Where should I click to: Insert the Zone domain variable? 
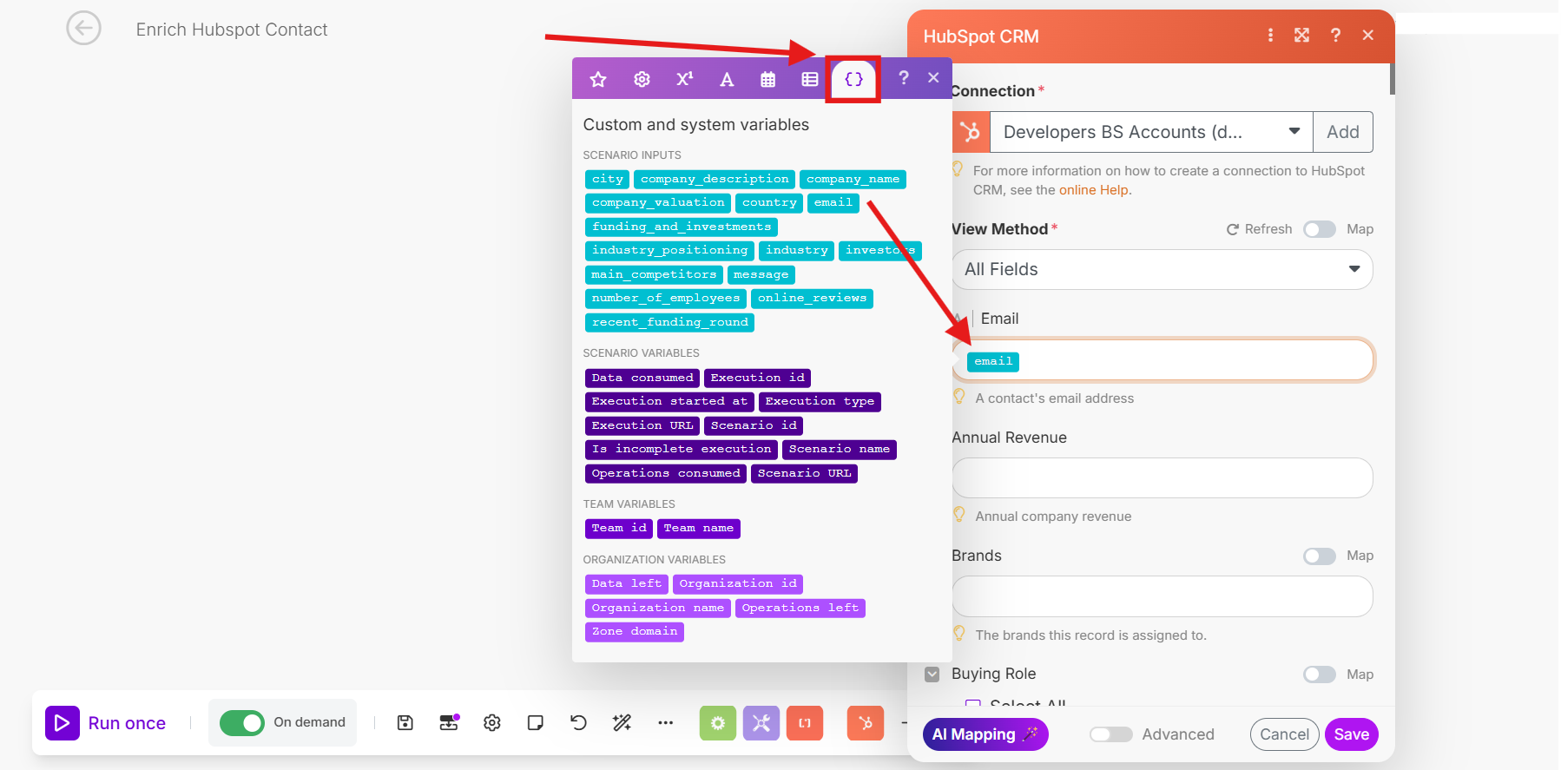[x=635, y=631]
